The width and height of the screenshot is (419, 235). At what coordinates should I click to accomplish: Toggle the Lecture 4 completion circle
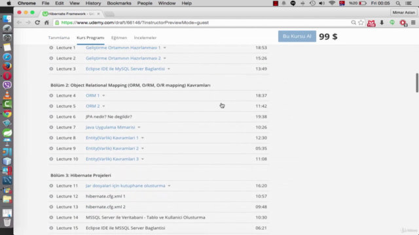51,95
